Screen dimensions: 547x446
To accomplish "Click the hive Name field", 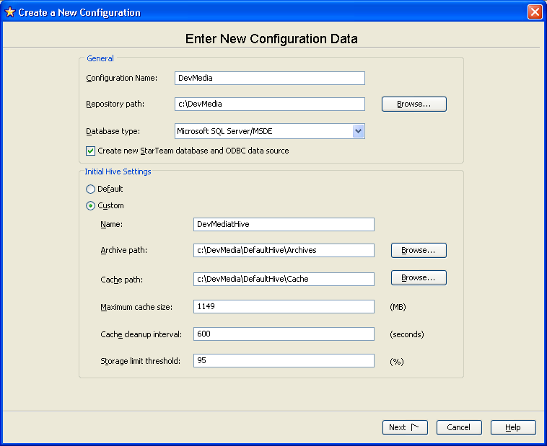I will (284, 224).
